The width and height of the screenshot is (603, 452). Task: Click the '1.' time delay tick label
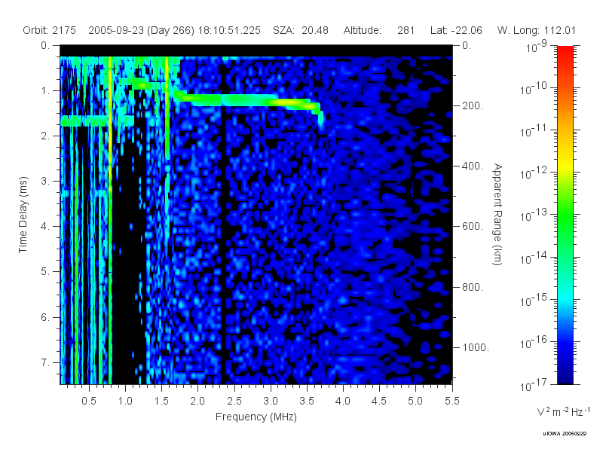pos(46,90)
